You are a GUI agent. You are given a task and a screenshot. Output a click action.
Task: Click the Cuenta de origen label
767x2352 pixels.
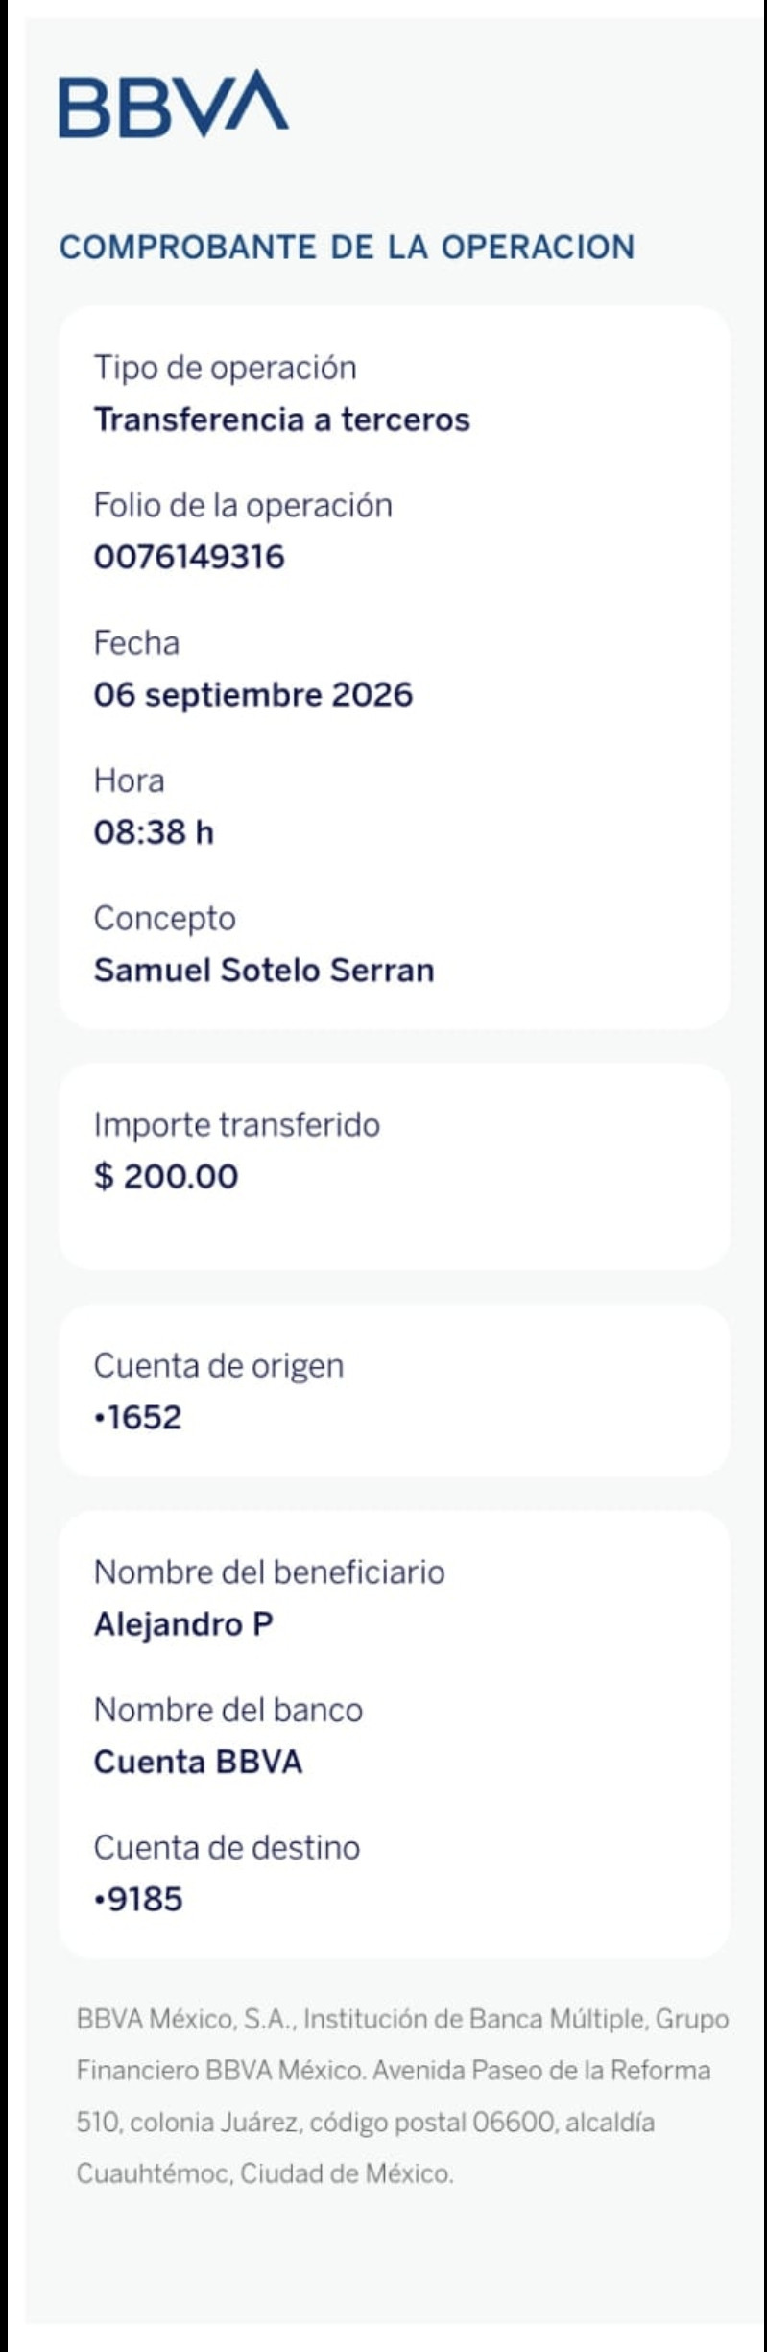[x=218, y=1366]
